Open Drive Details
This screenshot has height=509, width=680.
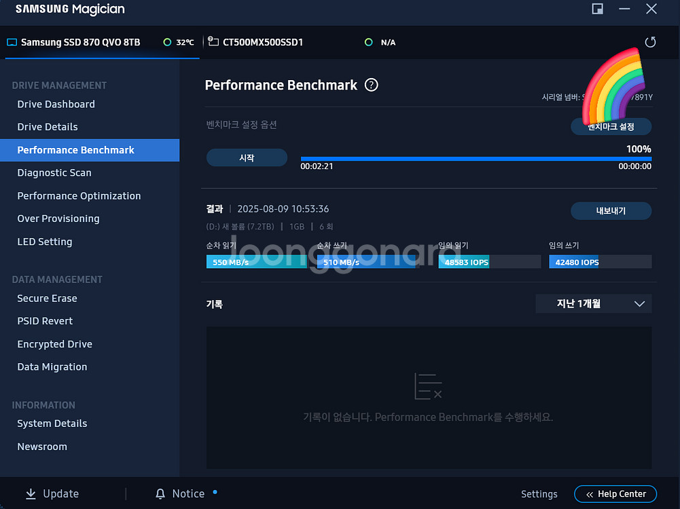point(48,127)
